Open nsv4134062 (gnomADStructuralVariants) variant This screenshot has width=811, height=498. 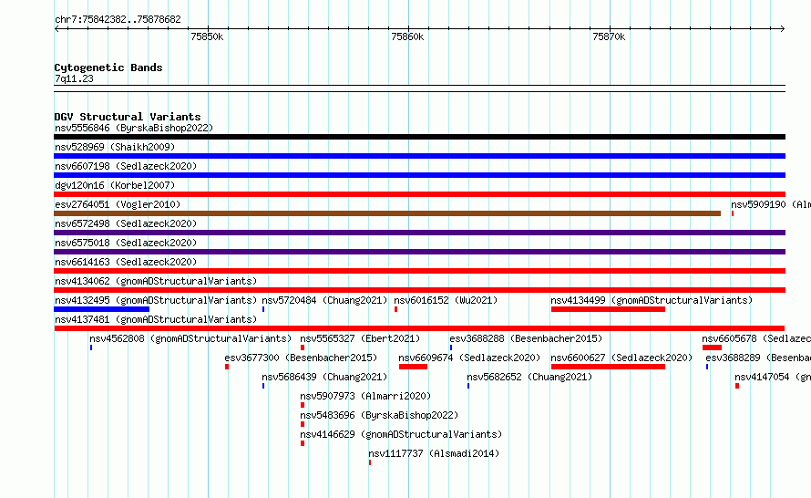click(x=419, y=290)
